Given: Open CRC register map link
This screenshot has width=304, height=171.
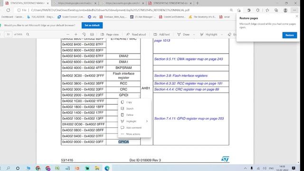Looking at the screenshot, I should click(187, 89).
